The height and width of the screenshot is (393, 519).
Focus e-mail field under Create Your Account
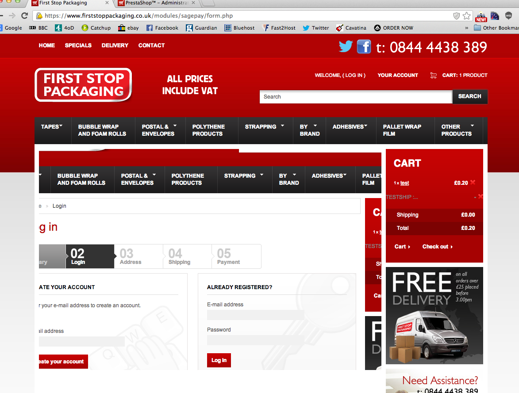point(82,341)
